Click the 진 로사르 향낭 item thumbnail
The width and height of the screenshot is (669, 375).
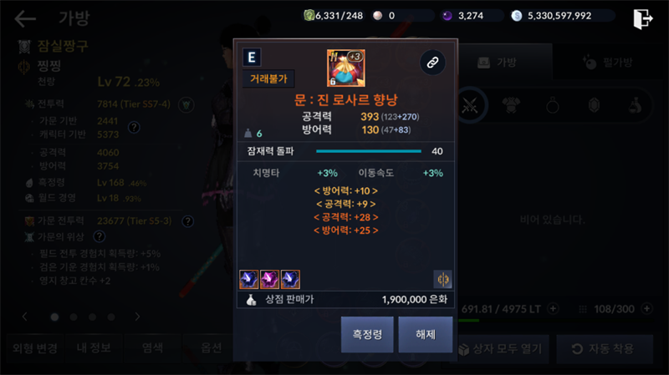pyautogui.click(x=346, y=68)
